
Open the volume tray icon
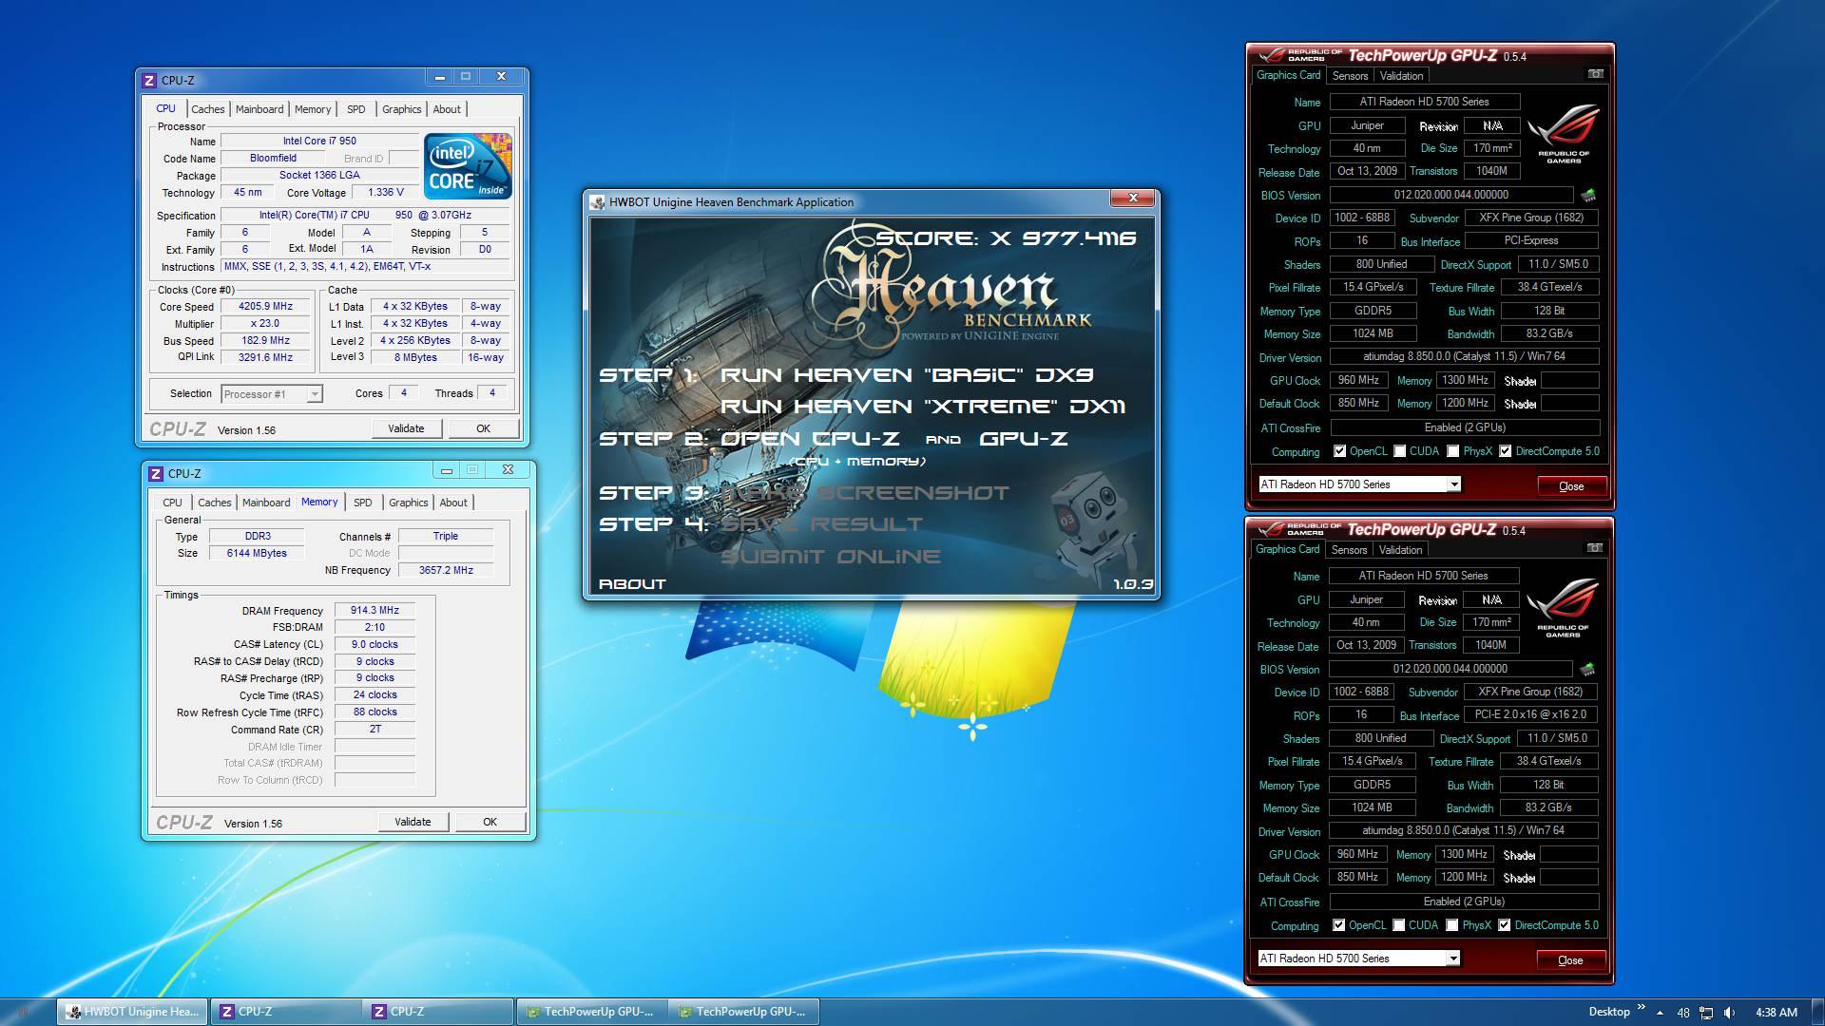(1729, 1013)
